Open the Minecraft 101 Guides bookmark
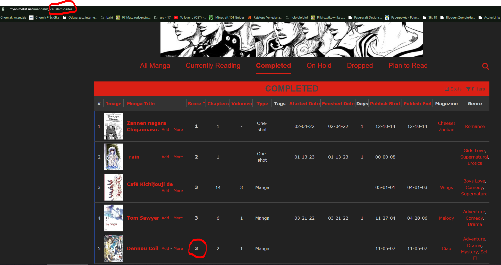The width and height of the screenshot is (501, 265). coord(227,18)
